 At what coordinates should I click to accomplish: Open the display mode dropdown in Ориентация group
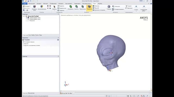pos(25,10)
